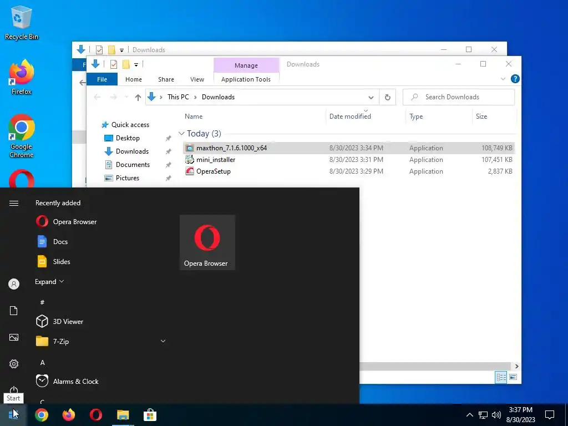The image size is (568, 426).
Task: Click the Windows Start button
Action: click(14, 415)
